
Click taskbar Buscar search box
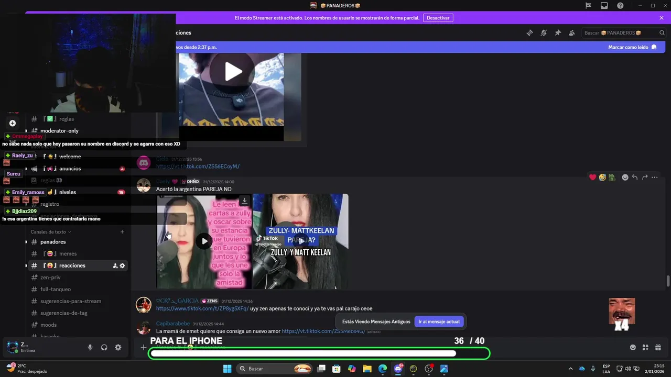click(275, 369)
